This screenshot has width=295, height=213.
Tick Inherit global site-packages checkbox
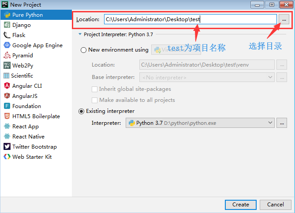[94, 89]
